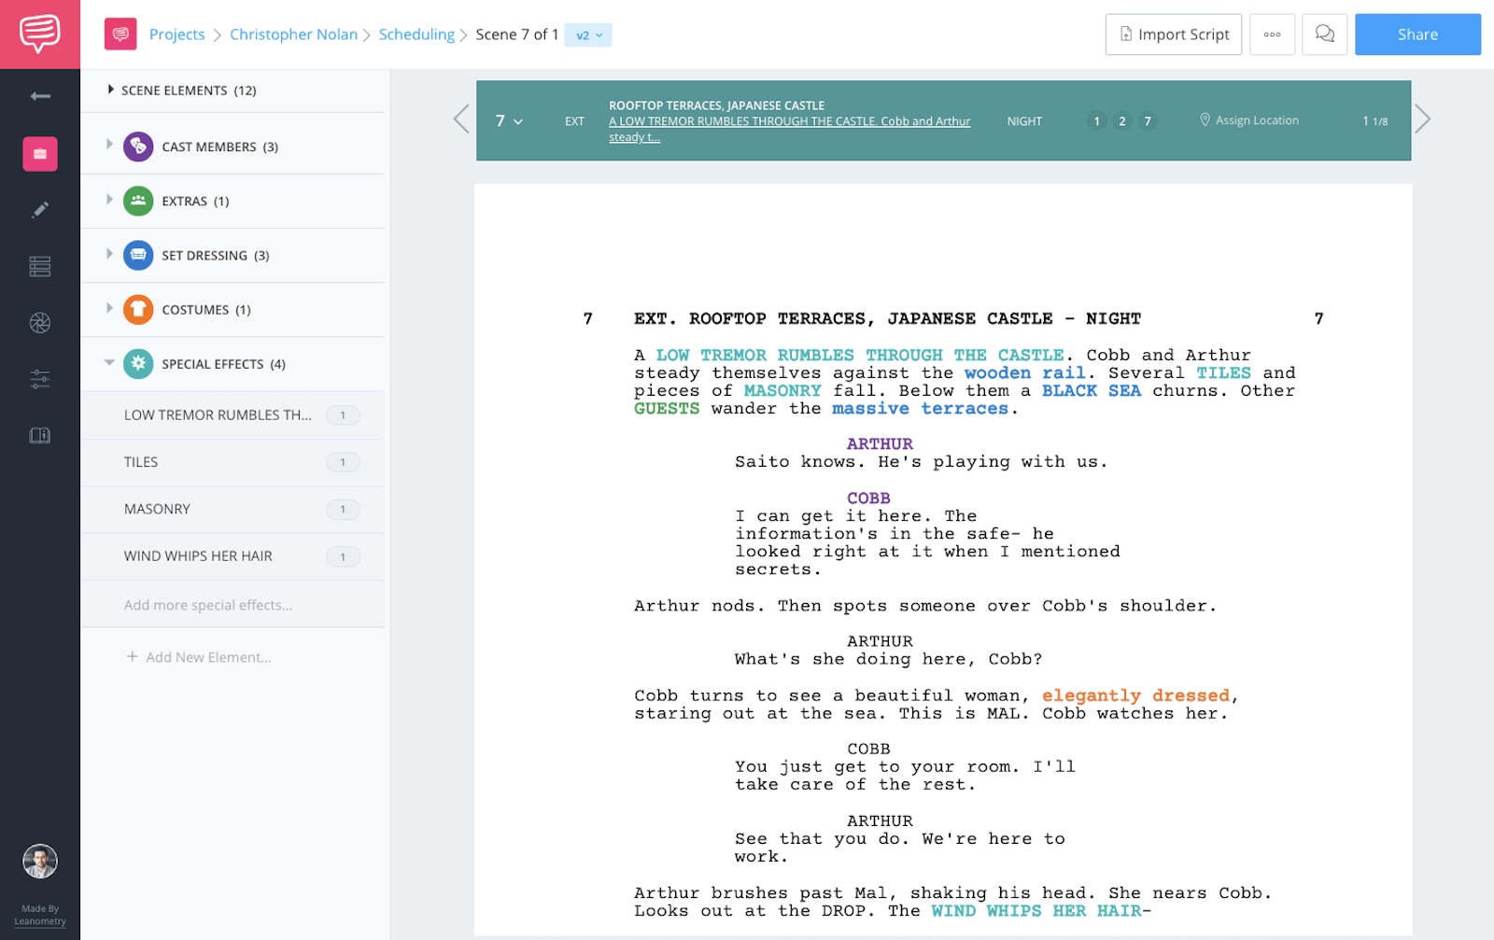Click page length 1 1/8 in header
This screenshot has width=1494, height=940.
1374,121
